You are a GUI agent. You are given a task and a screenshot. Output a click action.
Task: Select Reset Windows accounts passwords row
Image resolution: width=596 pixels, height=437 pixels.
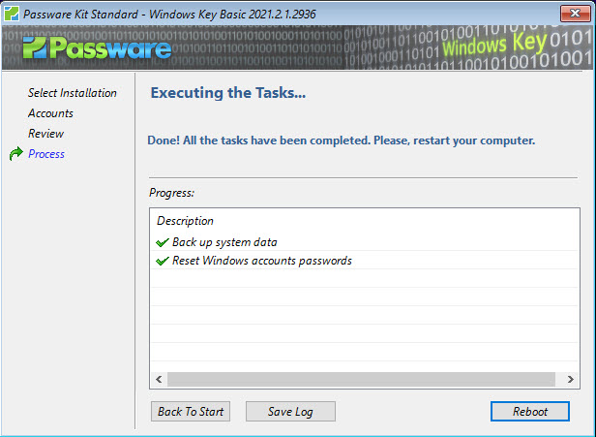pos(365,261)
